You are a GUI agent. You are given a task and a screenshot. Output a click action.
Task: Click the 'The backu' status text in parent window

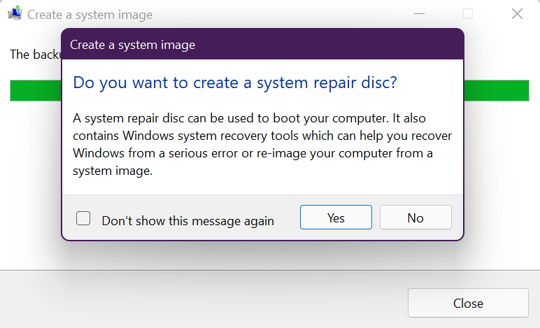coord(36,55)
